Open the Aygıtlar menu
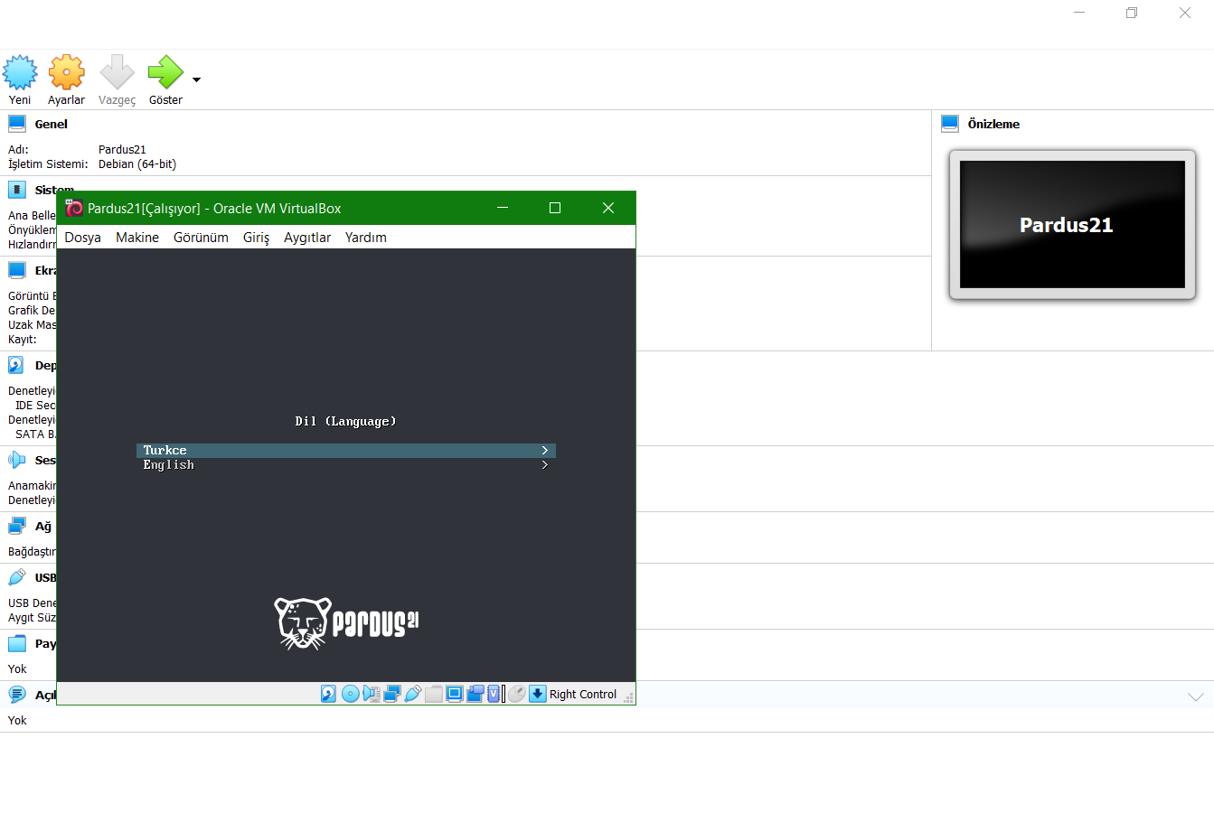The height and width of the screenshot is (813, 1214). [307, 238]
